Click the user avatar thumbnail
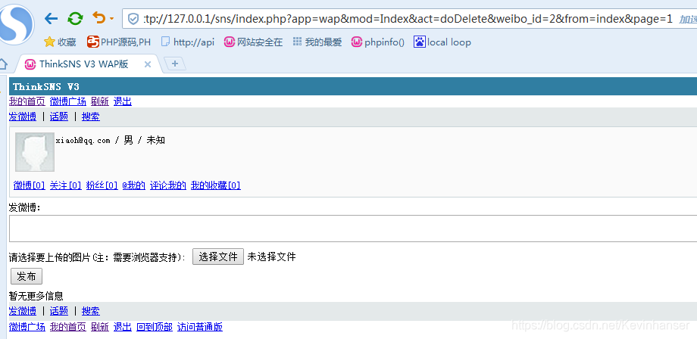Viewport: 697px width, 339px height. pyautogui.click(x=35, y=152)
